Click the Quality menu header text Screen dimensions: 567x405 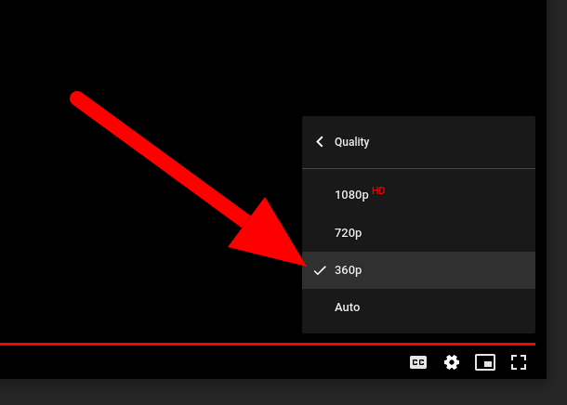point(352,142)
